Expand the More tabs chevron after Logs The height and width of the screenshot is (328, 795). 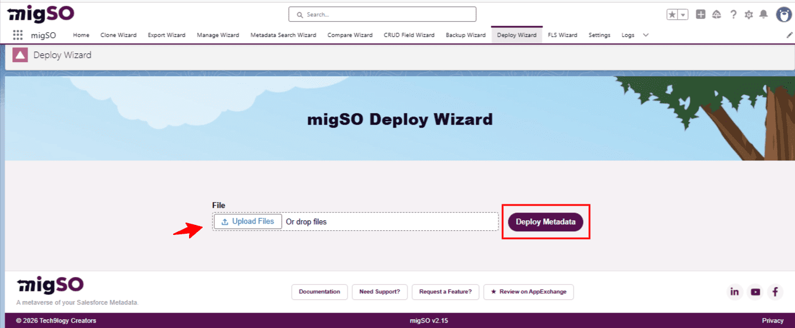tap(646, 35)
